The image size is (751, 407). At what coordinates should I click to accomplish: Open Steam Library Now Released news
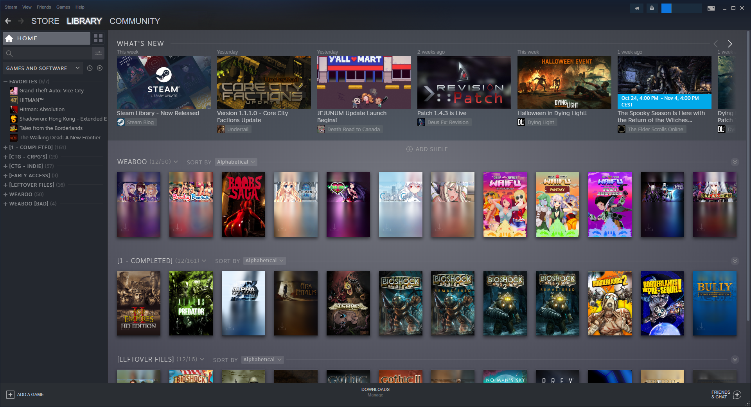click(x=163, y=82)
